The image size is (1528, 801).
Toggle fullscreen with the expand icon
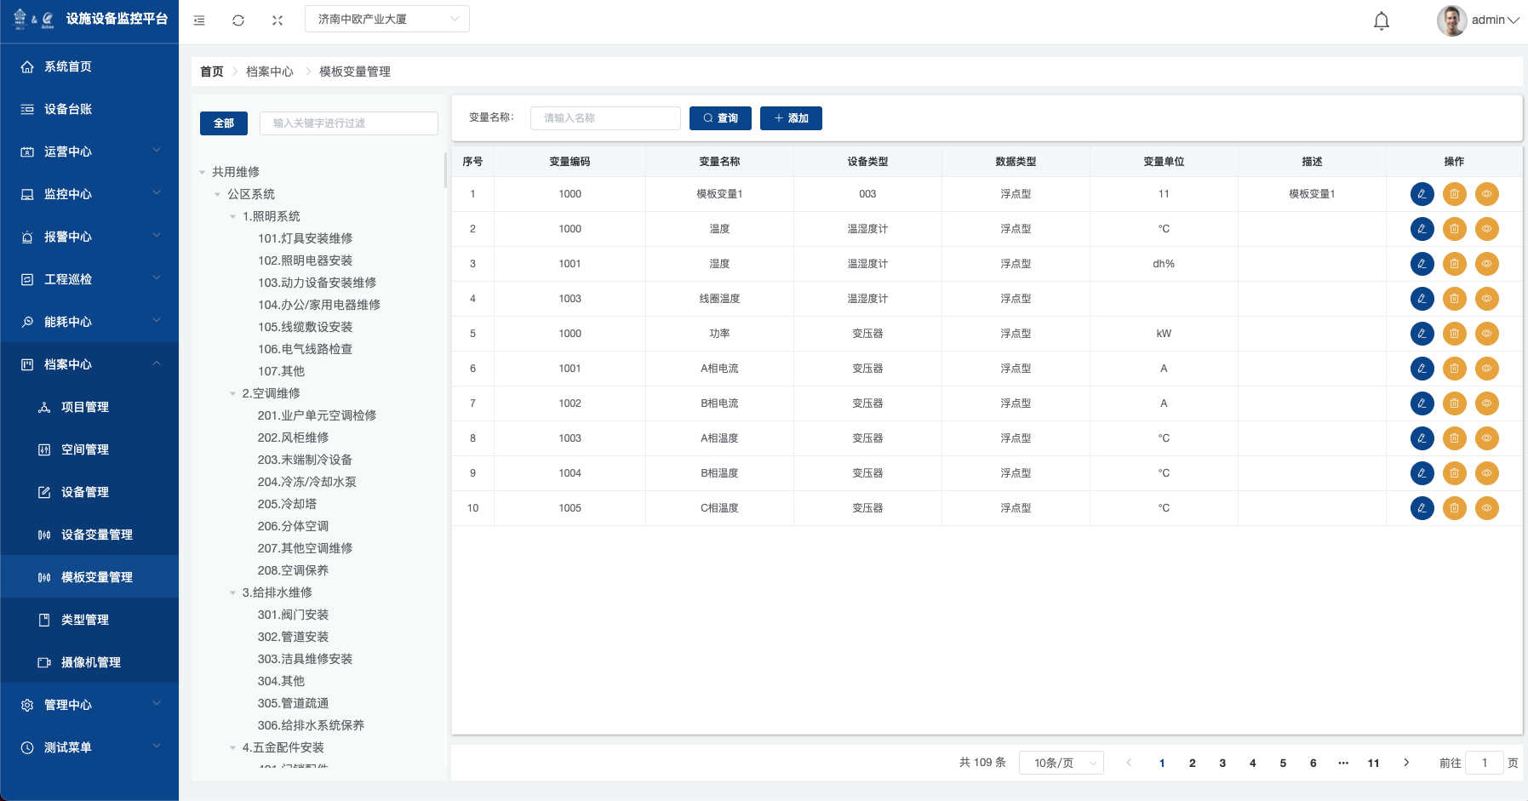click(x=278, y=20)
